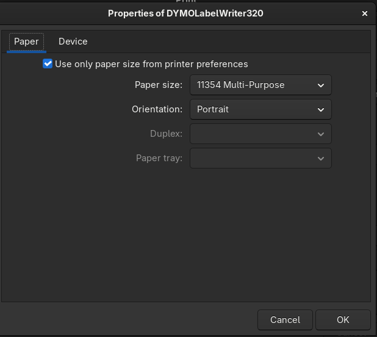The width and height of the screenshot is (377, 337).
Task: Click the 'Paper size:' label
Action: (158, 85)
